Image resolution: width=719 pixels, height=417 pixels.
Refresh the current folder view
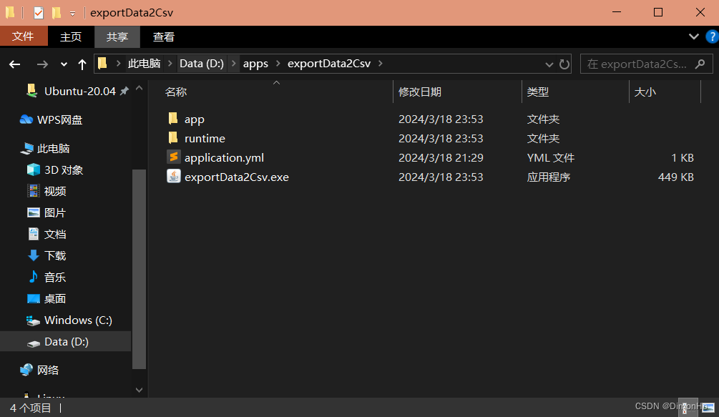point(564,64)
